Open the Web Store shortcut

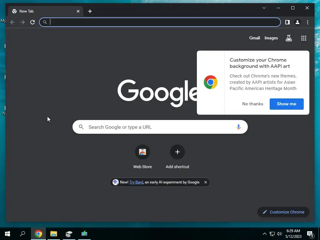[x=142, y=157]
